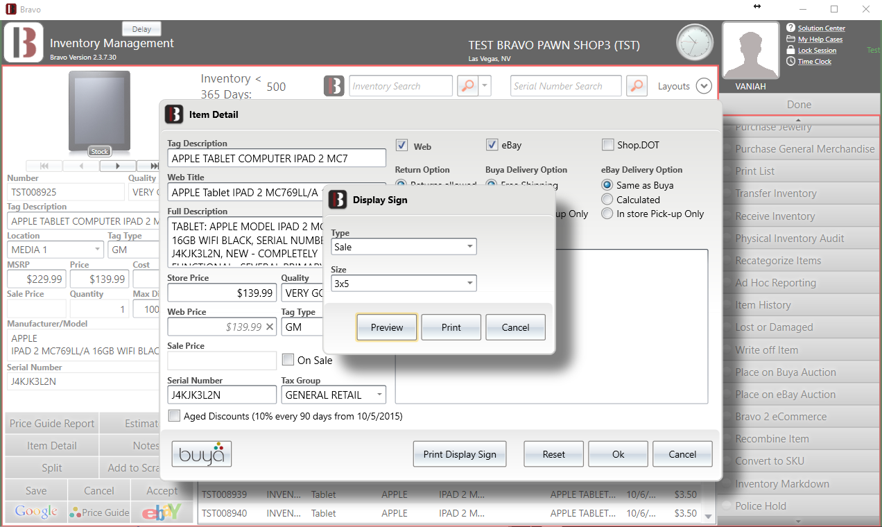Open the analog clock icon
882x527 pixels.
(x=695, y=42)
